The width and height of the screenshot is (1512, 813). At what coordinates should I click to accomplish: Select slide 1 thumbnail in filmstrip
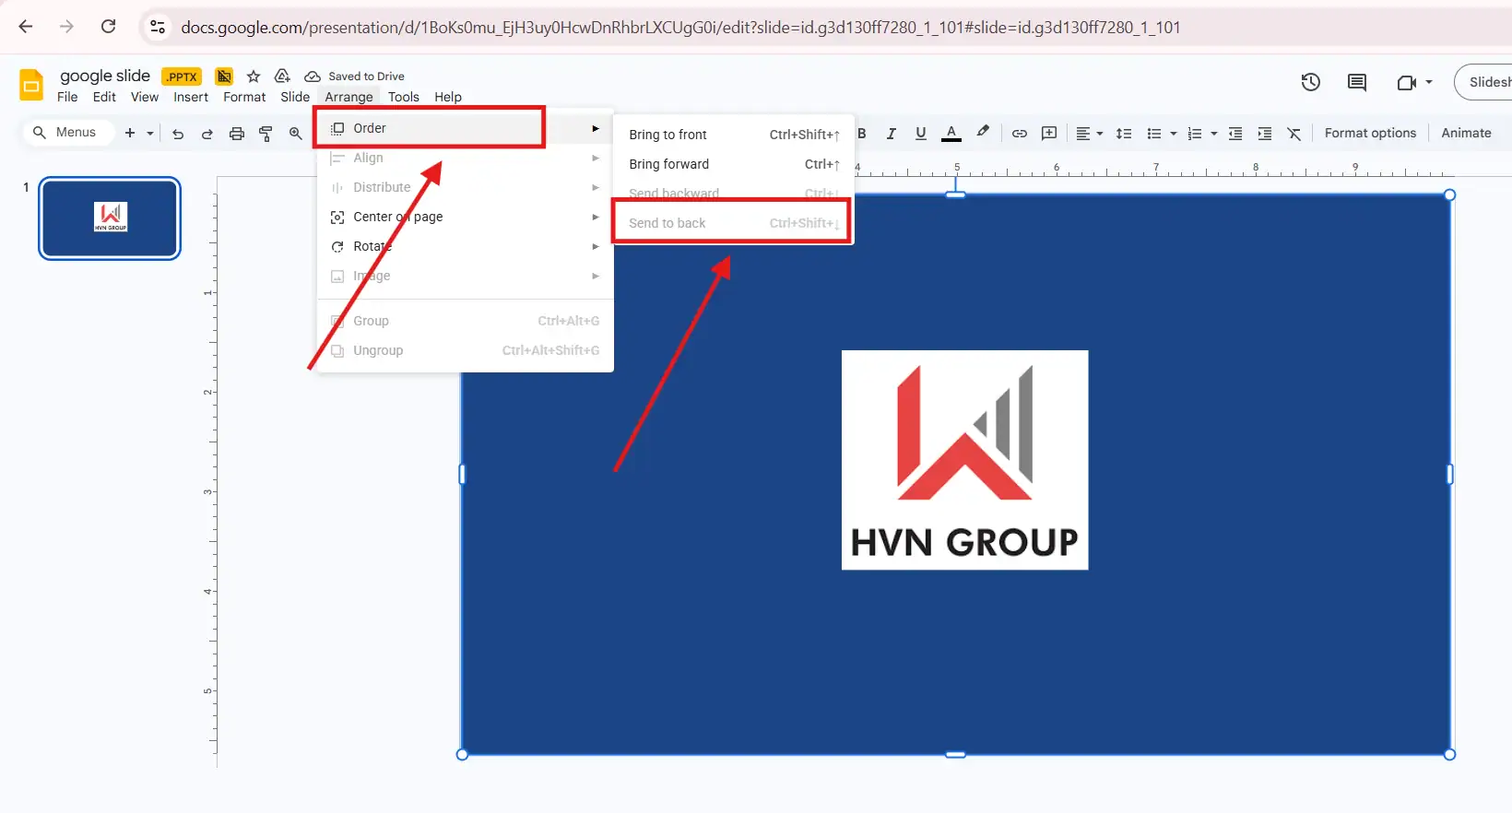pos(110,218)
